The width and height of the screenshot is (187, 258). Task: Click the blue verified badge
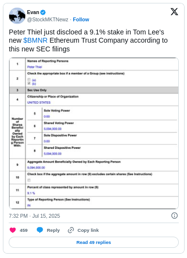(x=43, y=12)
